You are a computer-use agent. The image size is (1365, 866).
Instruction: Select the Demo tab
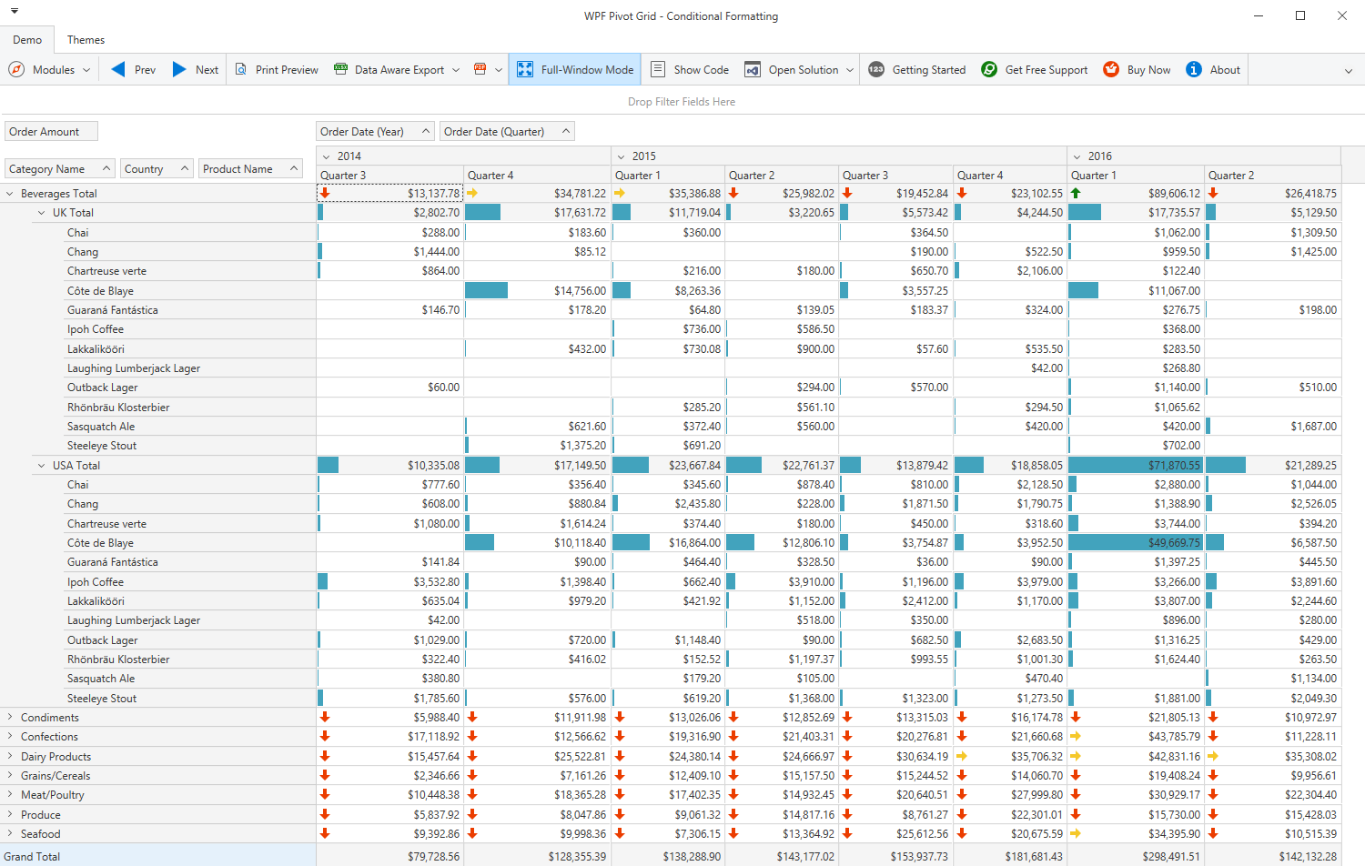coord(27,40)
